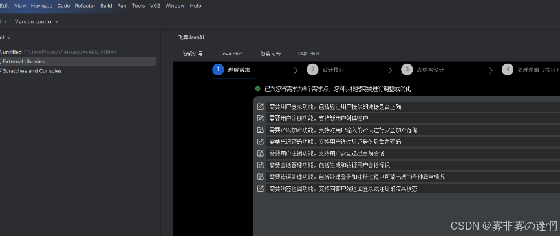Viewport: 560px width, 236px height.
Task: Select step 1 circle 理解需求
Action: (218, 70)
